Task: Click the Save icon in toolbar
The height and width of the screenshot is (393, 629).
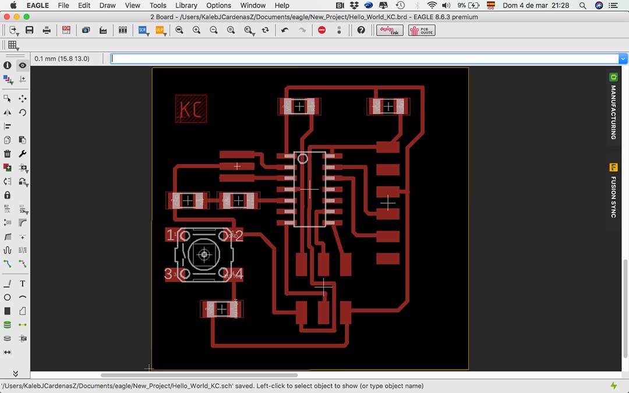Action: pos(29,30)
